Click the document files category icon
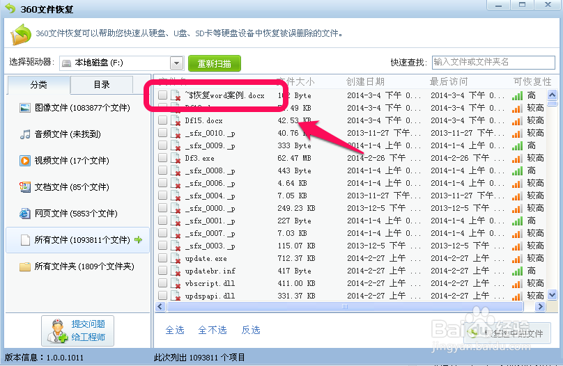 [x=25, y=187]
